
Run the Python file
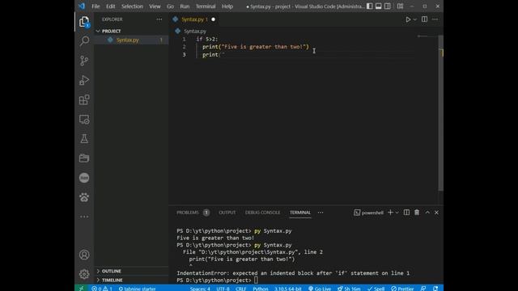(x=408, y=19)
